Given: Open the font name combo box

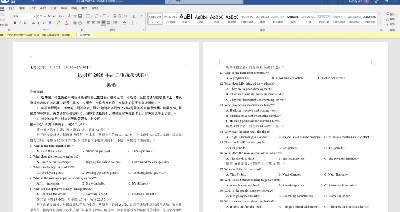Looking at the screenshot, I should point(24,16).
